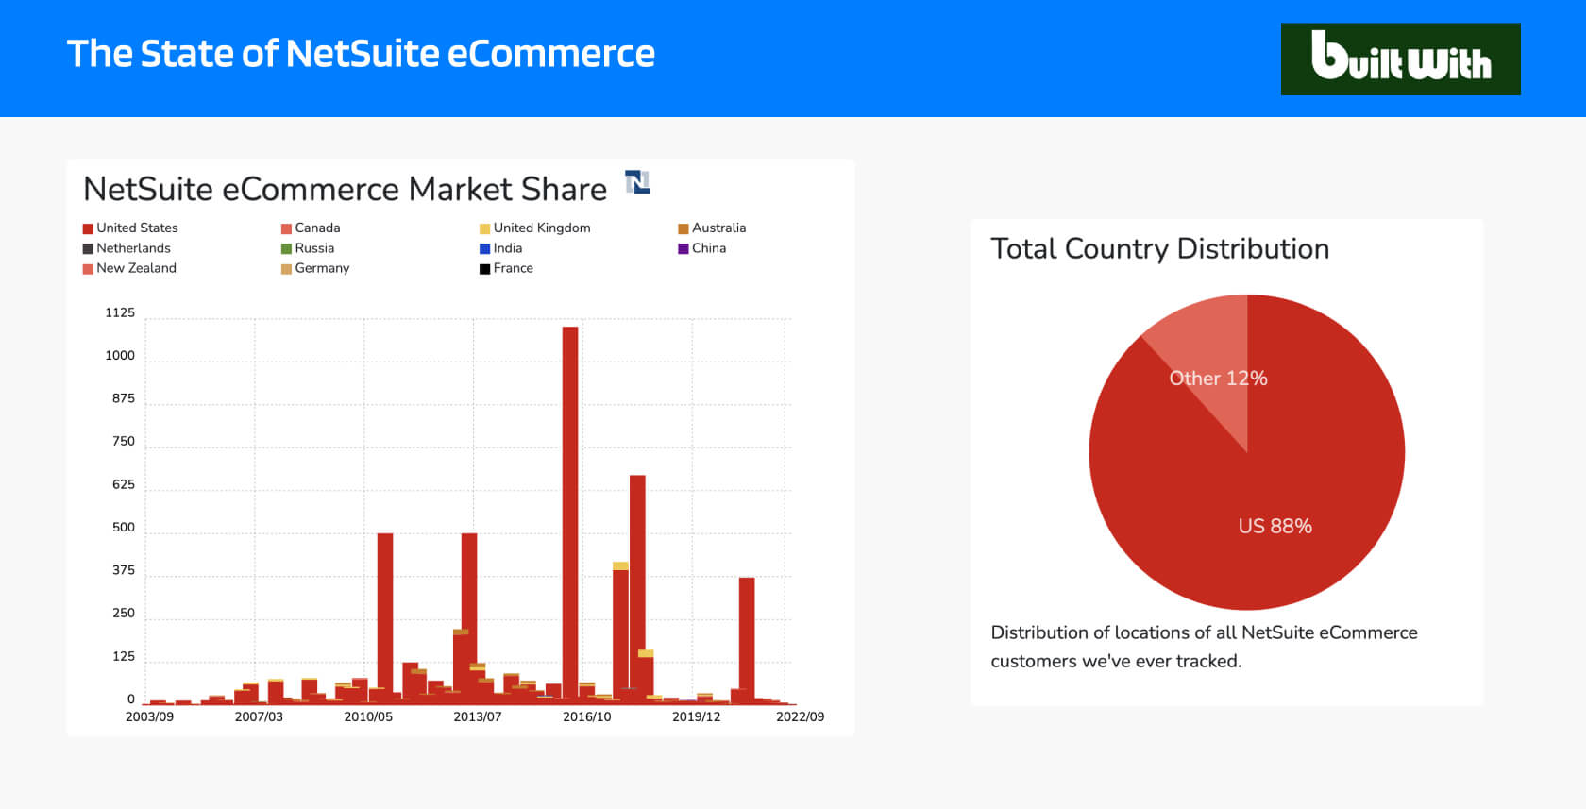
Task: Click the 500-high bar just after 2010/05
Action: pos(385,618)
